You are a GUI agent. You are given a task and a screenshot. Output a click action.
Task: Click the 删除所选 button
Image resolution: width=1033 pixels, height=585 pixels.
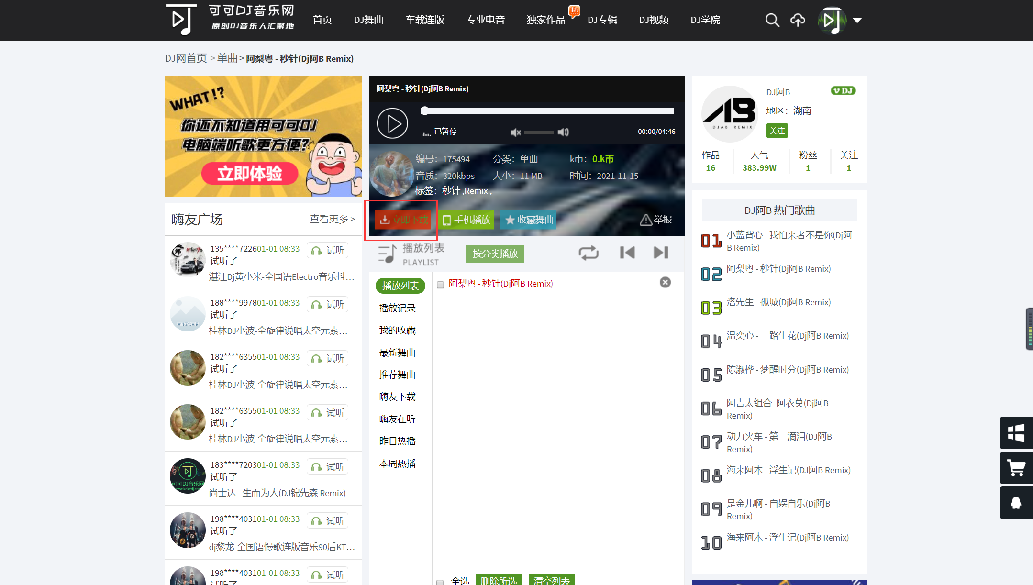(x=499, y=580)
